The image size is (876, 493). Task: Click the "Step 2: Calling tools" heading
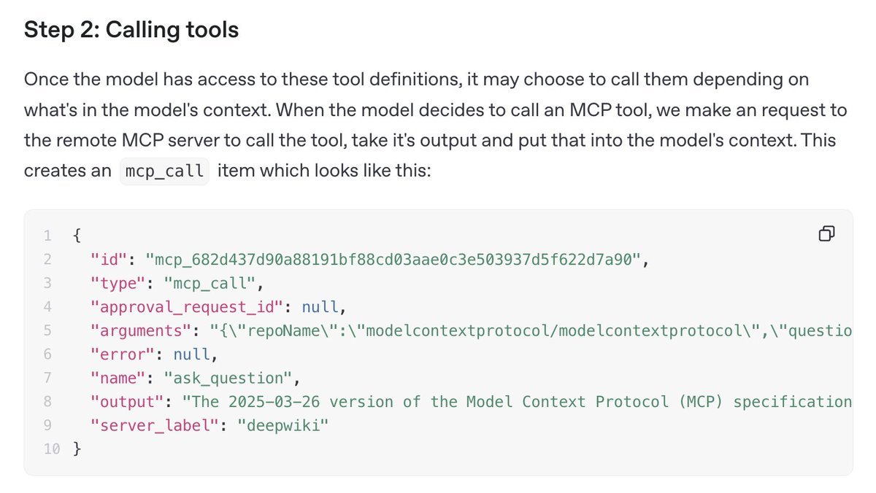131,31
